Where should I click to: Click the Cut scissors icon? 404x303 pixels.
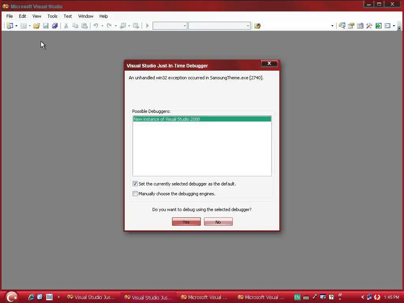pos(66,26)
